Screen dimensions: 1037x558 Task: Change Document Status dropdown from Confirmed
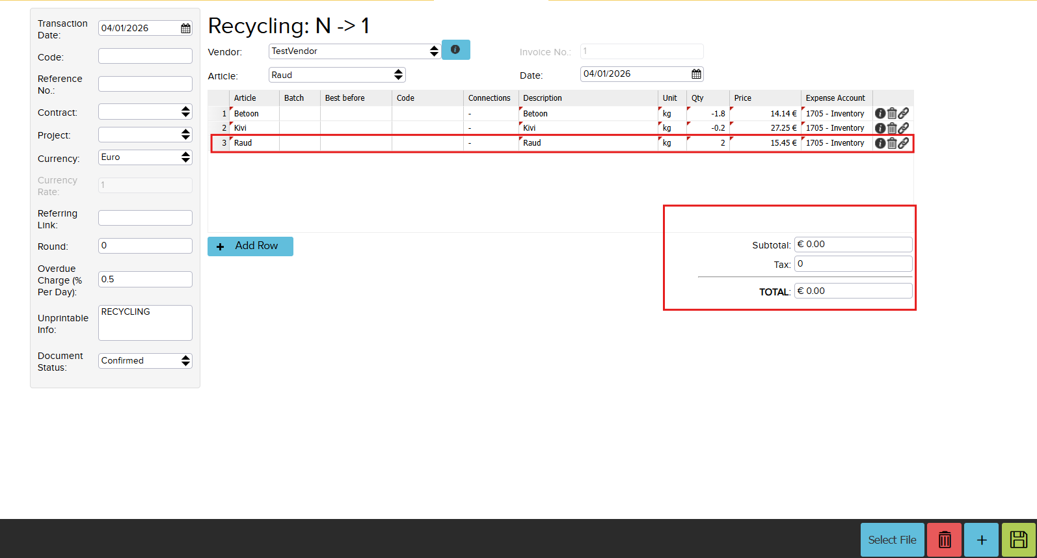145,361
